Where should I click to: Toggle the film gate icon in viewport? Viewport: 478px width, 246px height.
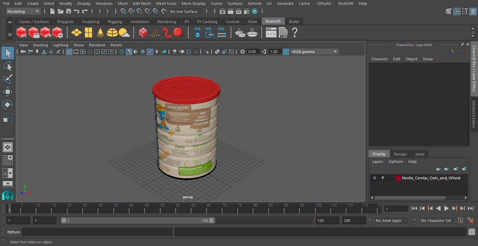click(x=76, y=52)
